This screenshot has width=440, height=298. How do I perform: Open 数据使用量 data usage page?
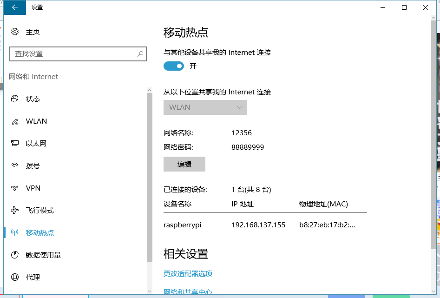point(43,255)
